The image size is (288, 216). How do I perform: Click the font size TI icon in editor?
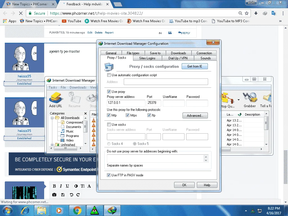(83, 186)
